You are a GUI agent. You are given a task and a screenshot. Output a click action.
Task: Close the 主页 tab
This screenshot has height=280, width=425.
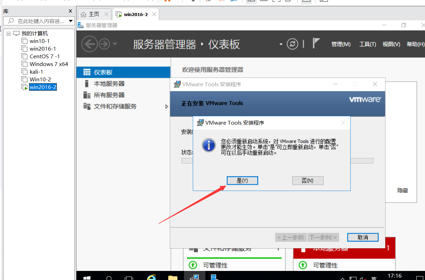[x=106, y=14]
